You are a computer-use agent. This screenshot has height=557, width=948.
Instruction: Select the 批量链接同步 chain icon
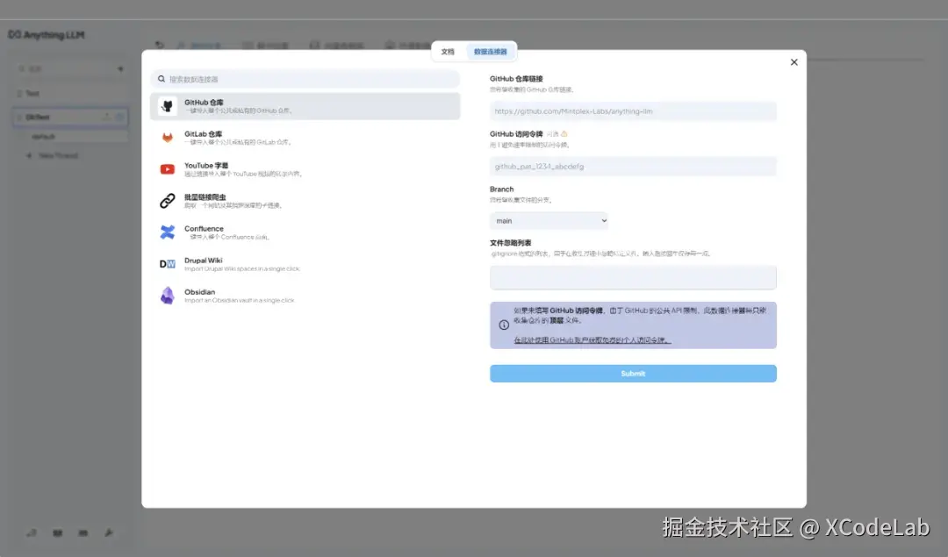tap(167, 201)
